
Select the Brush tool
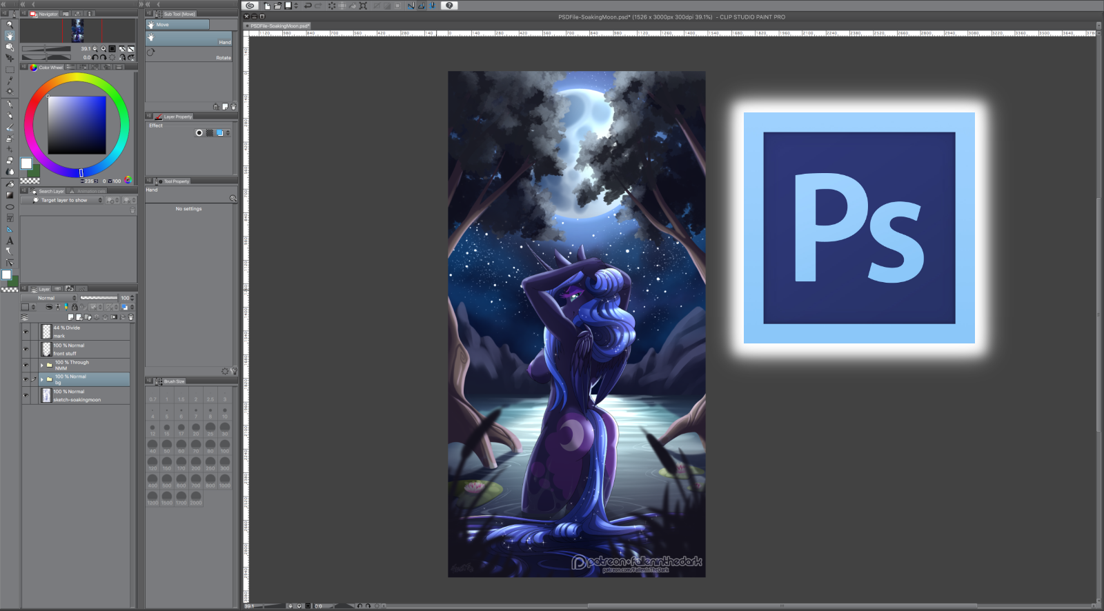pos(10,127)
